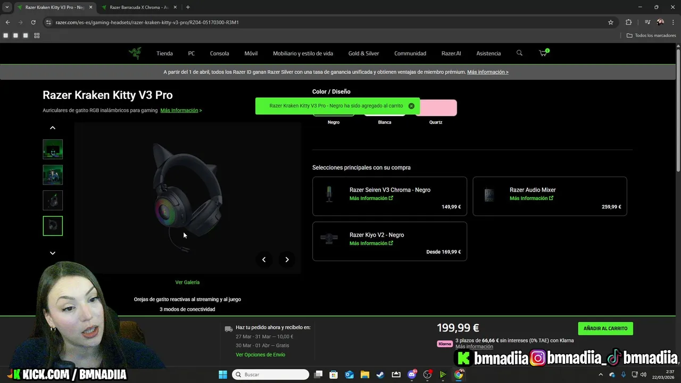Select the second product thumbnail

pos(53,175)
